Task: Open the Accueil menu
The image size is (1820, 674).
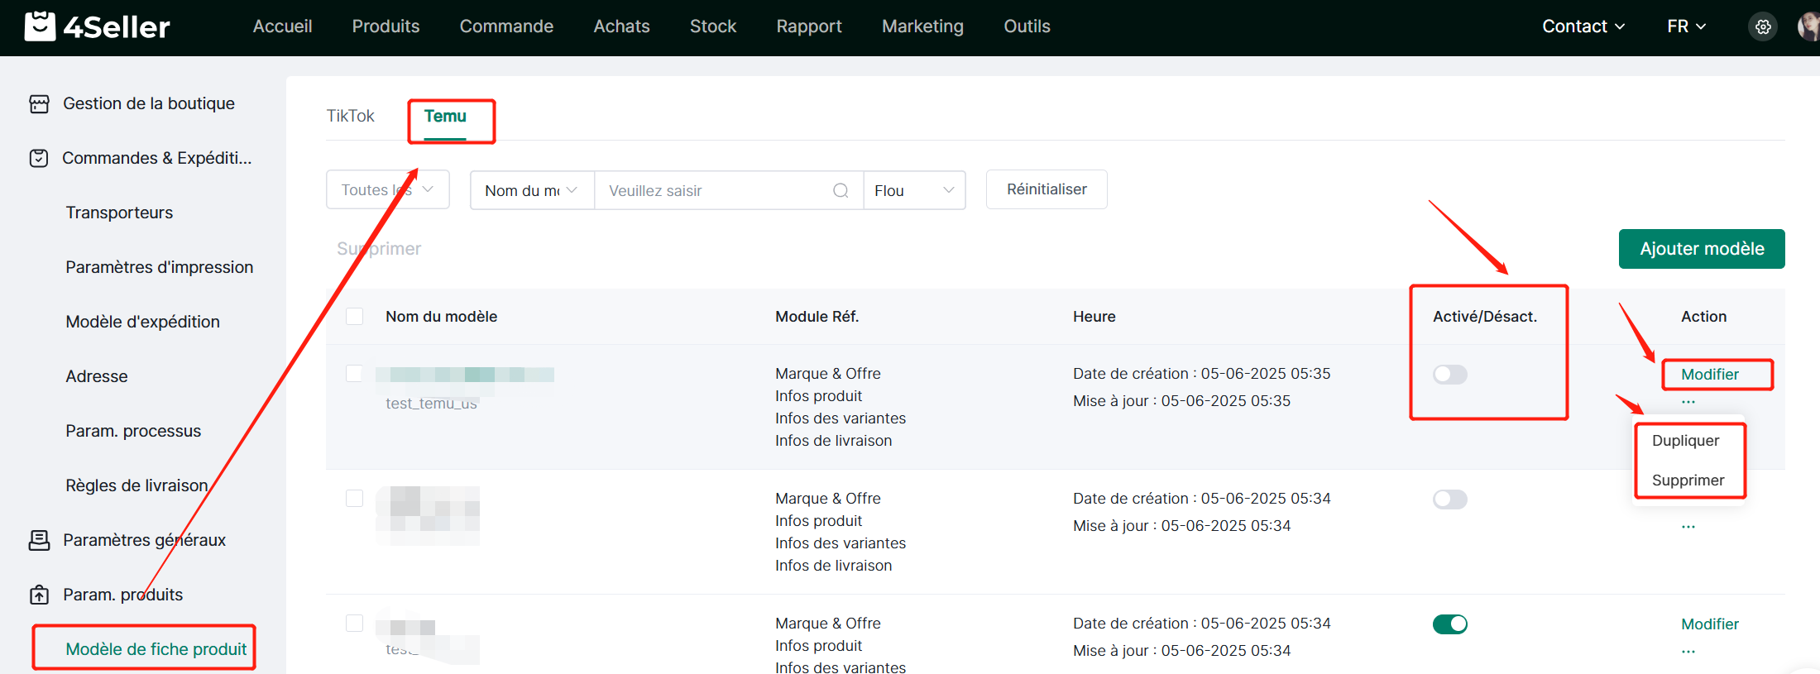Action: 282,26
